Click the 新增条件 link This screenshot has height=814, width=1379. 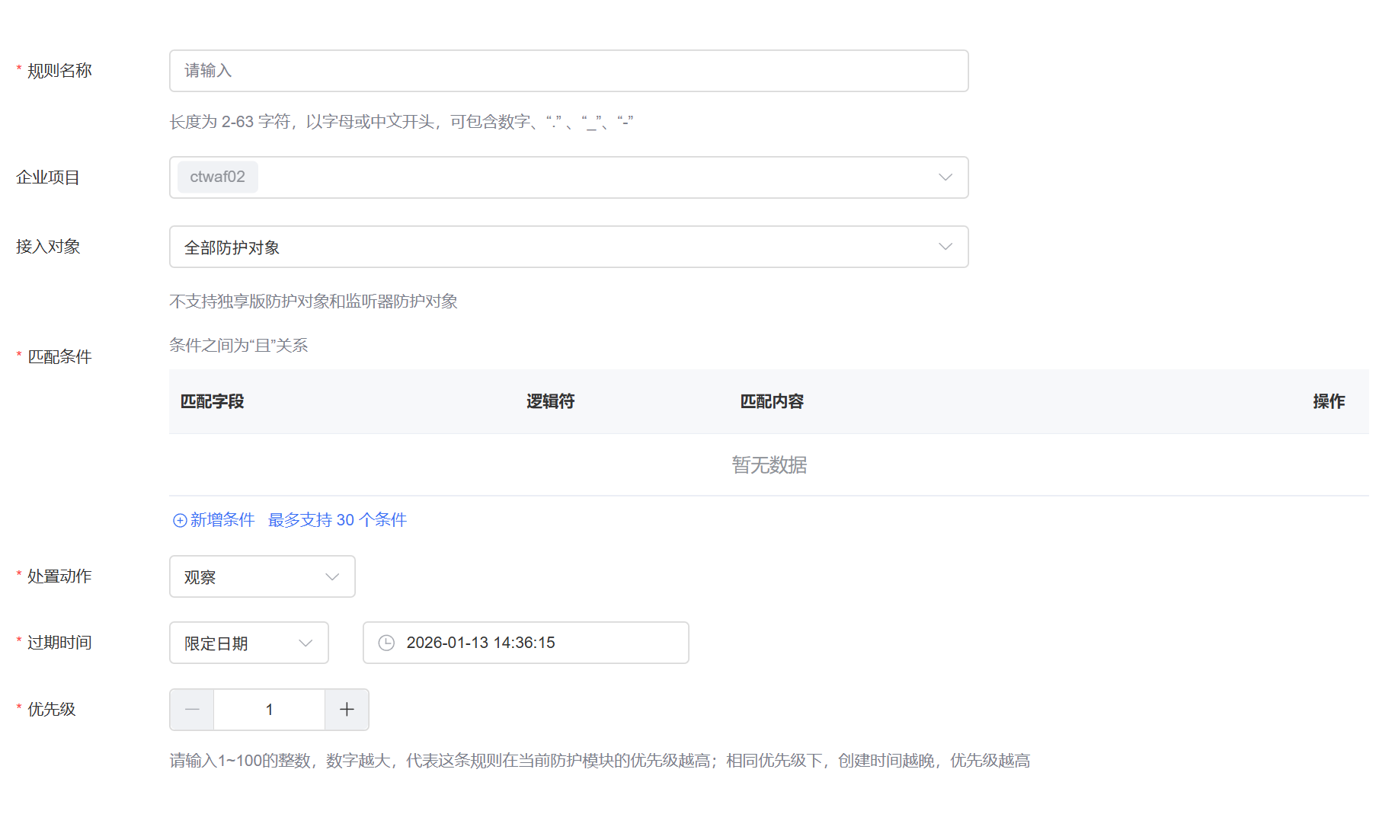tap(222, 520)
